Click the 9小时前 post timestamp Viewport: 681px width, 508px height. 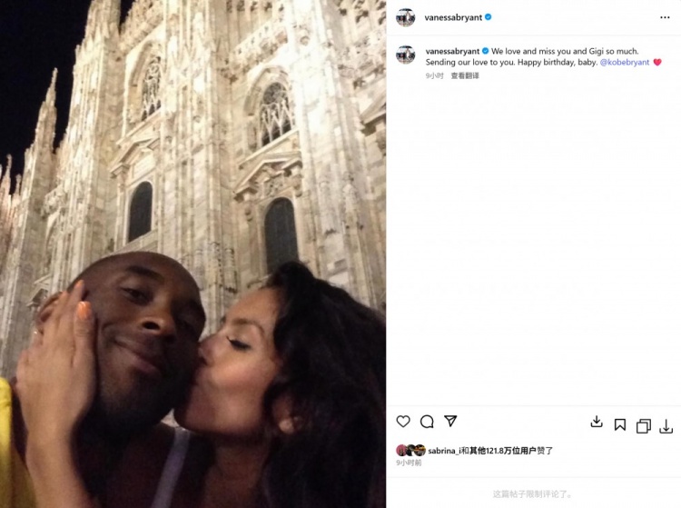409,463
